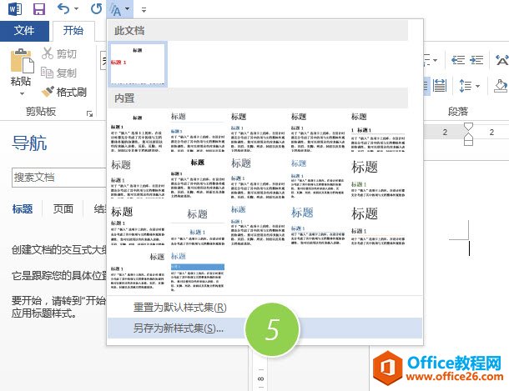Expand the 粘贴 options arrow
Screen dimensions: 509x391
point(22,94)
